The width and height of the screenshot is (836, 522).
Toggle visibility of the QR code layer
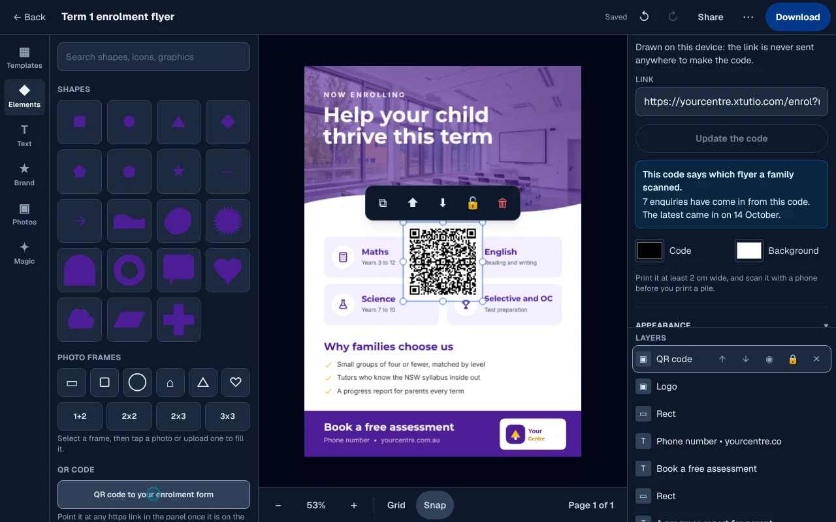[x=769, y=359]
